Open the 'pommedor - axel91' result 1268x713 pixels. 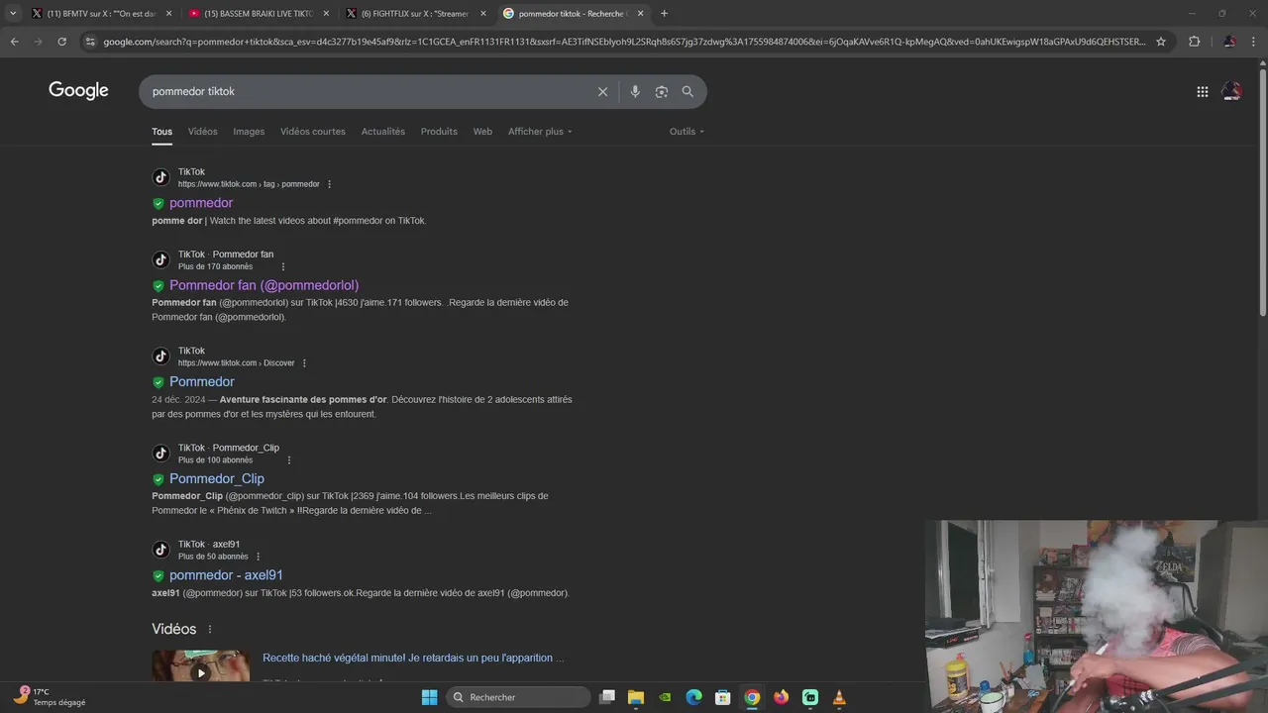[226, 575]
